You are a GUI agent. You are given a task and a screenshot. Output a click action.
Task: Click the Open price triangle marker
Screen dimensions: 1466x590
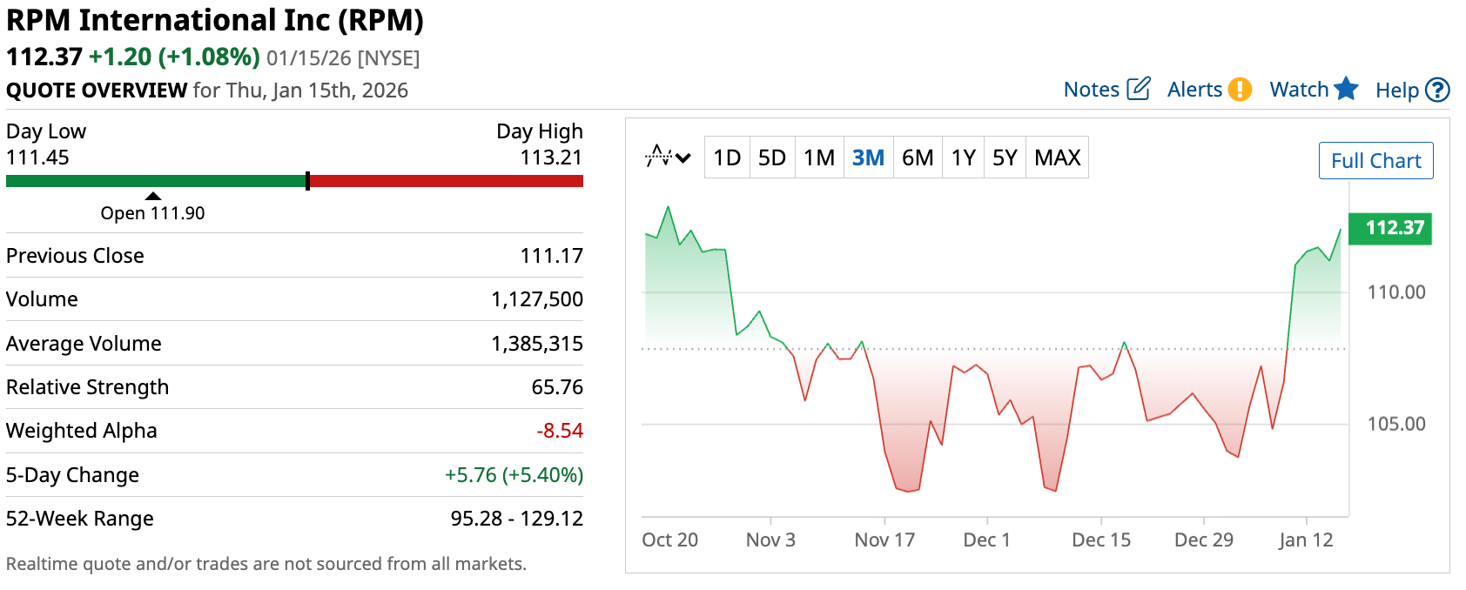tap(153, 196)
